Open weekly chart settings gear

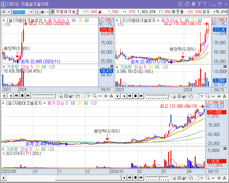(179, 96)
